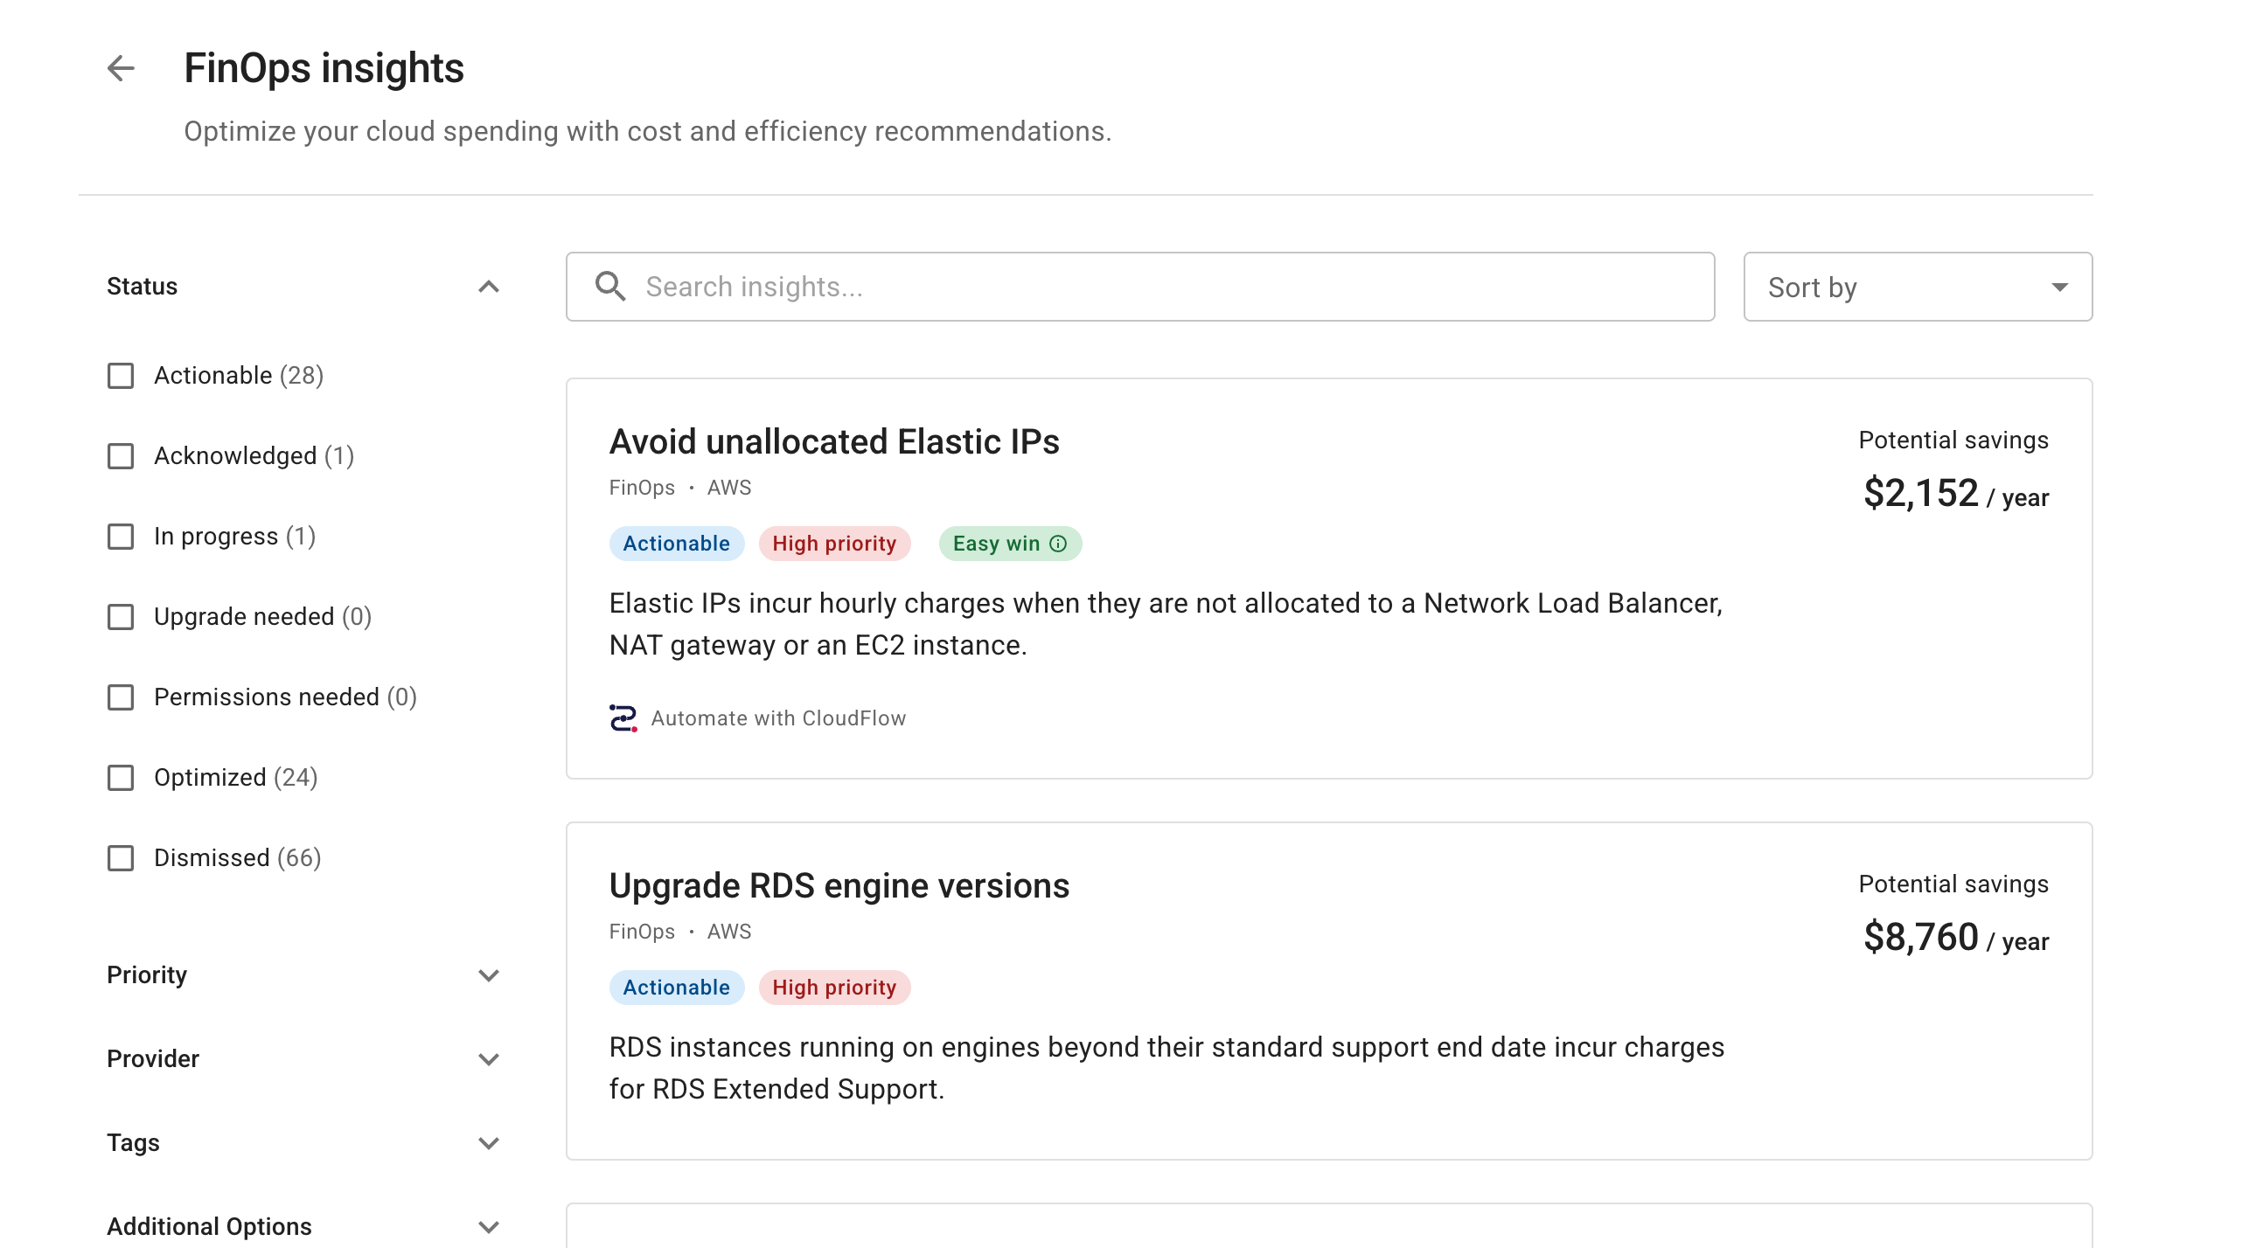Click the search magnifier icon

609,287
